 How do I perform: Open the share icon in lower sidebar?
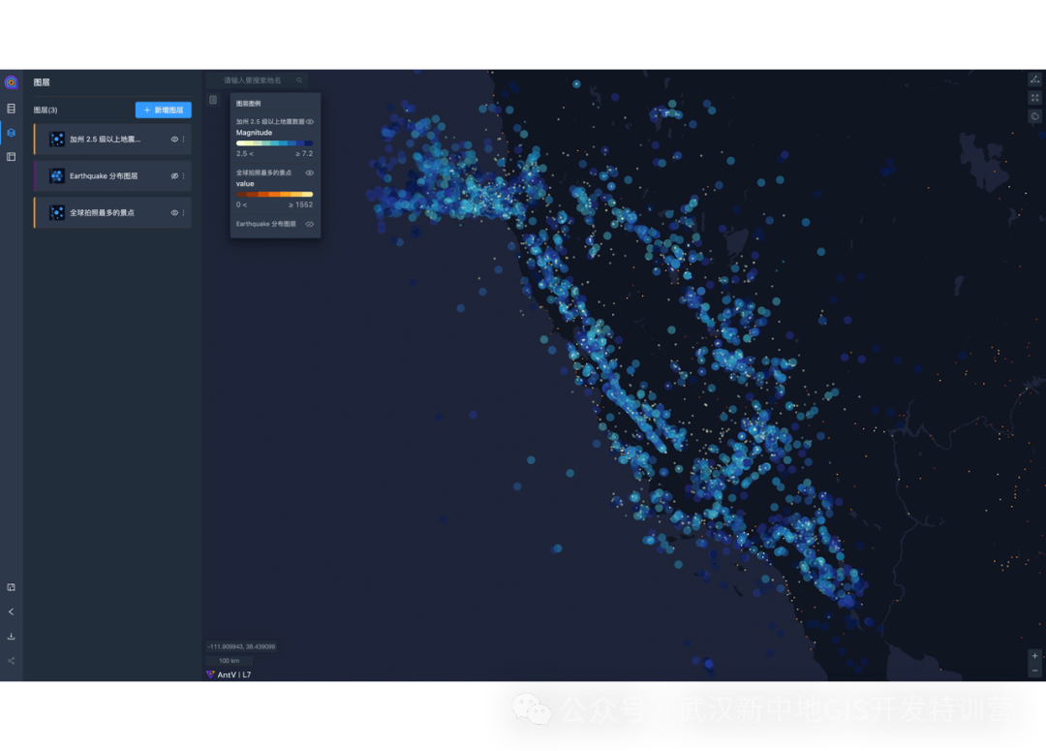tap(11, 661)
